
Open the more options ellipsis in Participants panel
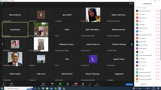154,84
